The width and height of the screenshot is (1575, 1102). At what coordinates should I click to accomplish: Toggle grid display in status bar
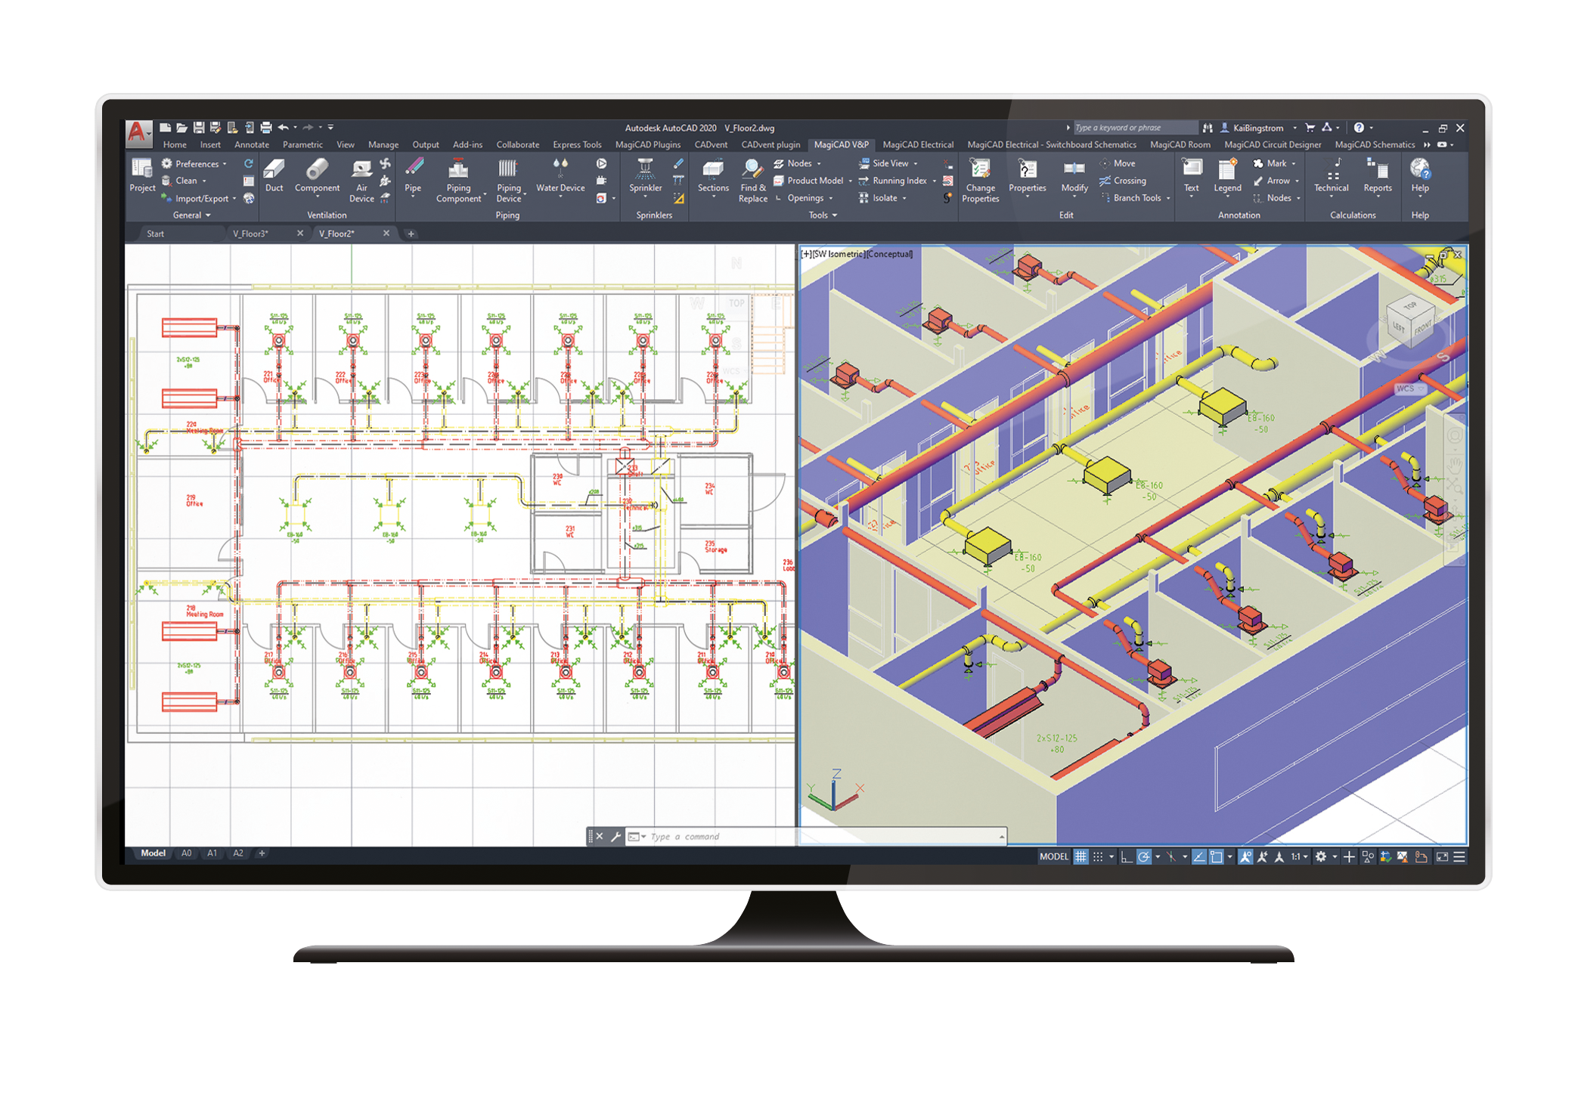(1080, 856)
